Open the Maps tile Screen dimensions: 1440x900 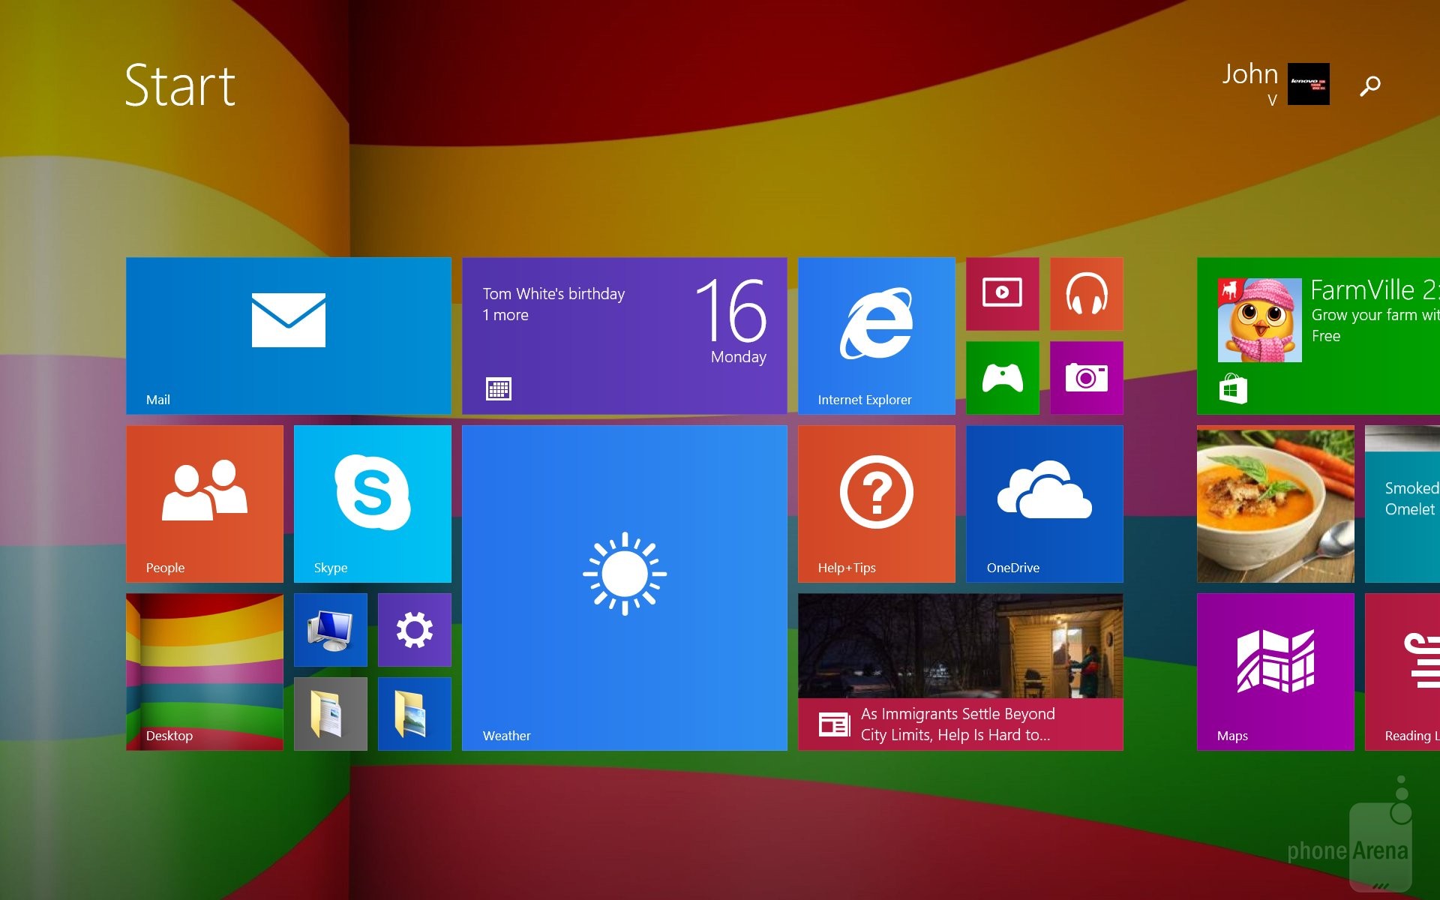coord(1275,671)
